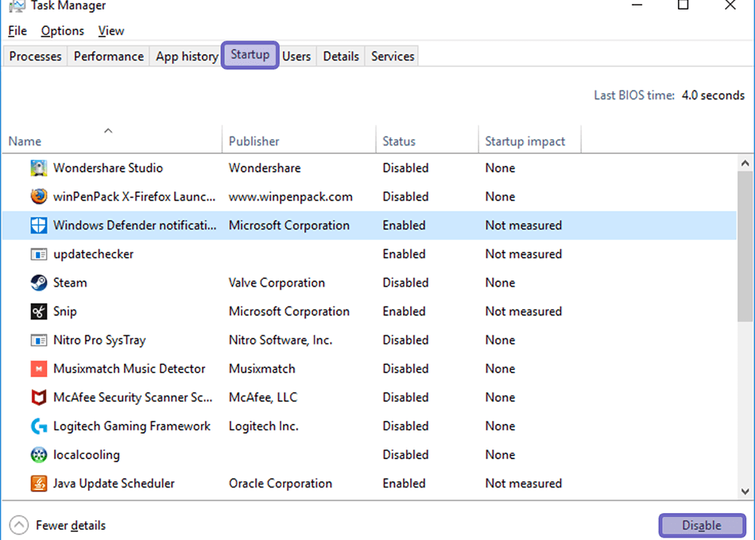Switch to the Users tab
755x540 pixels.
click(x=296, y=56)
